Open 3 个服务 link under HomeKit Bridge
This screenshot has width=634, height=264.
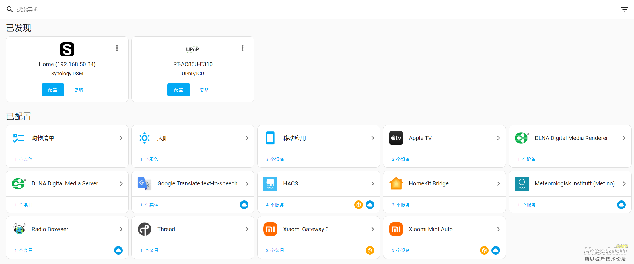401,205
